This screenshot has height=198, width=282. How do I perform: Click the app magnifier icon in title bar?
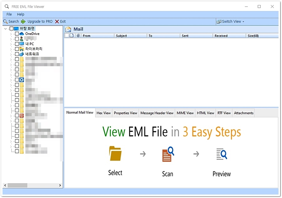pyautogui.click(x=7, y=7)
